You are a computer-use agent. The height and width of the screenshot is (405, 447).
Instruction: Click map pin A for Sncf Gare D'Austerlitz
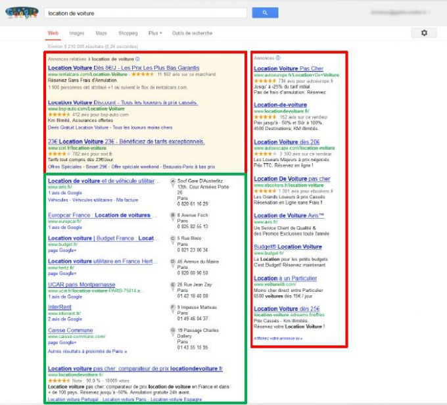tap(172, 183)
